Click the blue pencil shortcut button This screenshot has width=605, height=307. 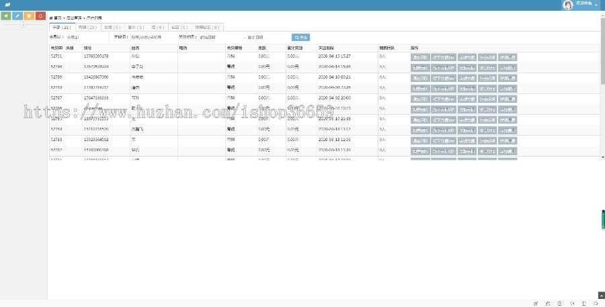[x=17, y=15]
